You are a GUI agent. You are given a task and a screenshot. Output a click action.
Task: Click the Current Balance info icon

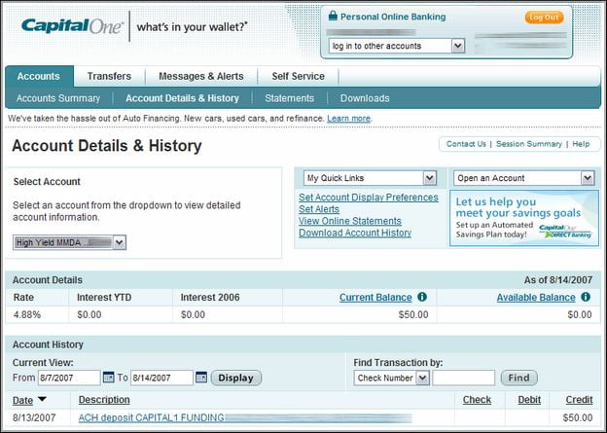(422, 297)
